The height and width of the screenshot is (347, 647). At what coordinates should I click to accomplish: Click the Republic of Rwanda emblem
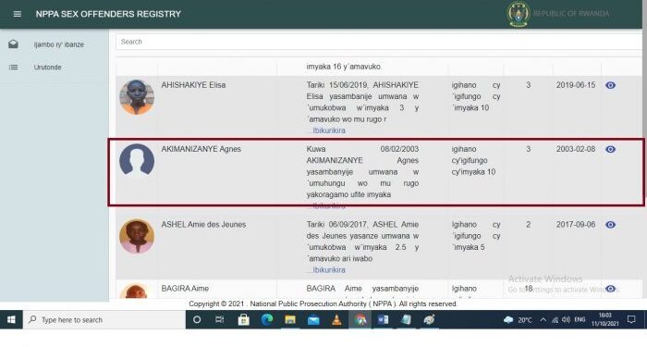coord(519,14)
